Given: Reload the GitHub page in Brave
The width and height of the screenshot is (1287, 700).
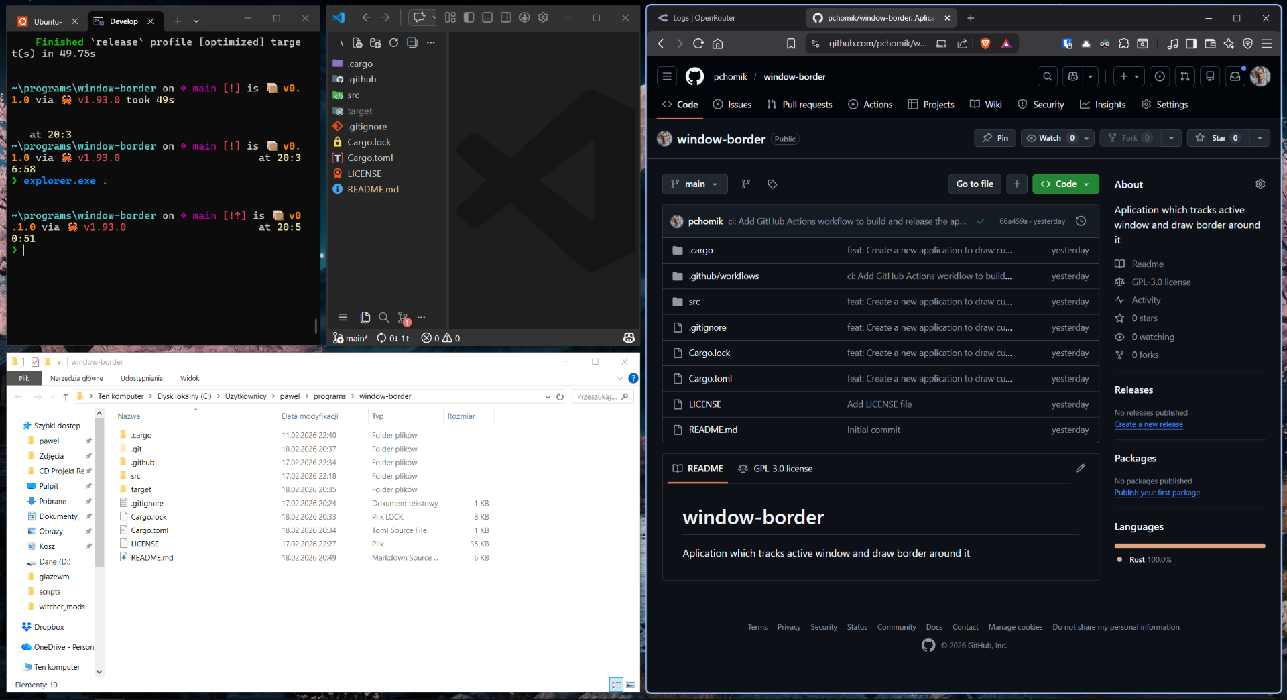Looking at the screenshot, I should click(x=698, y=44).
